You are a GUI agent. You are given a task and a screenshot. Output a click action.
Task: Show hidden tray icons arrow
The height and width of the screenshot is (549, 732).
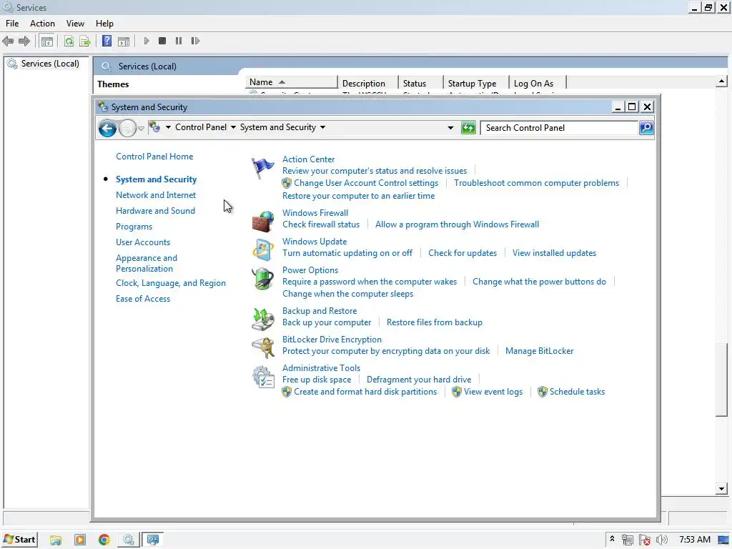click(612, 539)
